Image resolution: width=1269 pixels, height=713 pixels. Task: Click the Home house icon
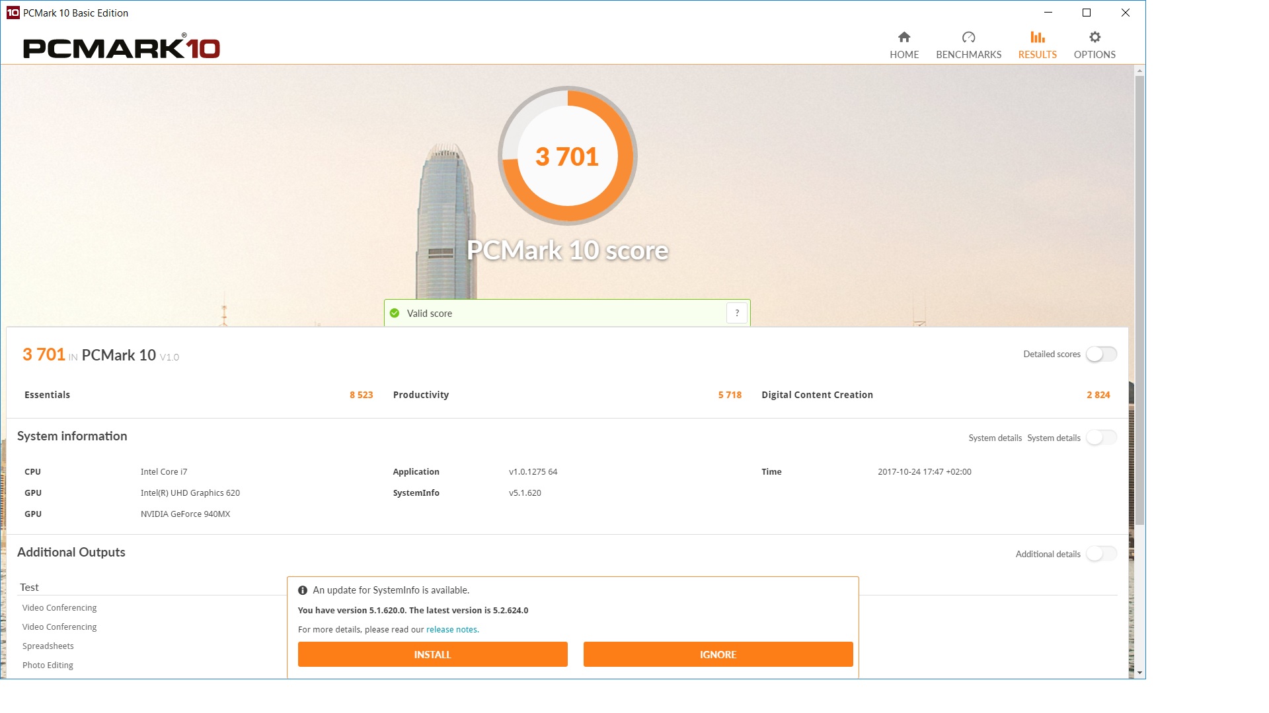904,37
